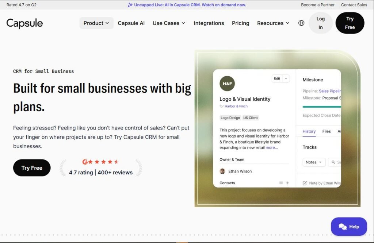
Task: Click Ethan Wilson's profile avatar
Action: (223, 171)
